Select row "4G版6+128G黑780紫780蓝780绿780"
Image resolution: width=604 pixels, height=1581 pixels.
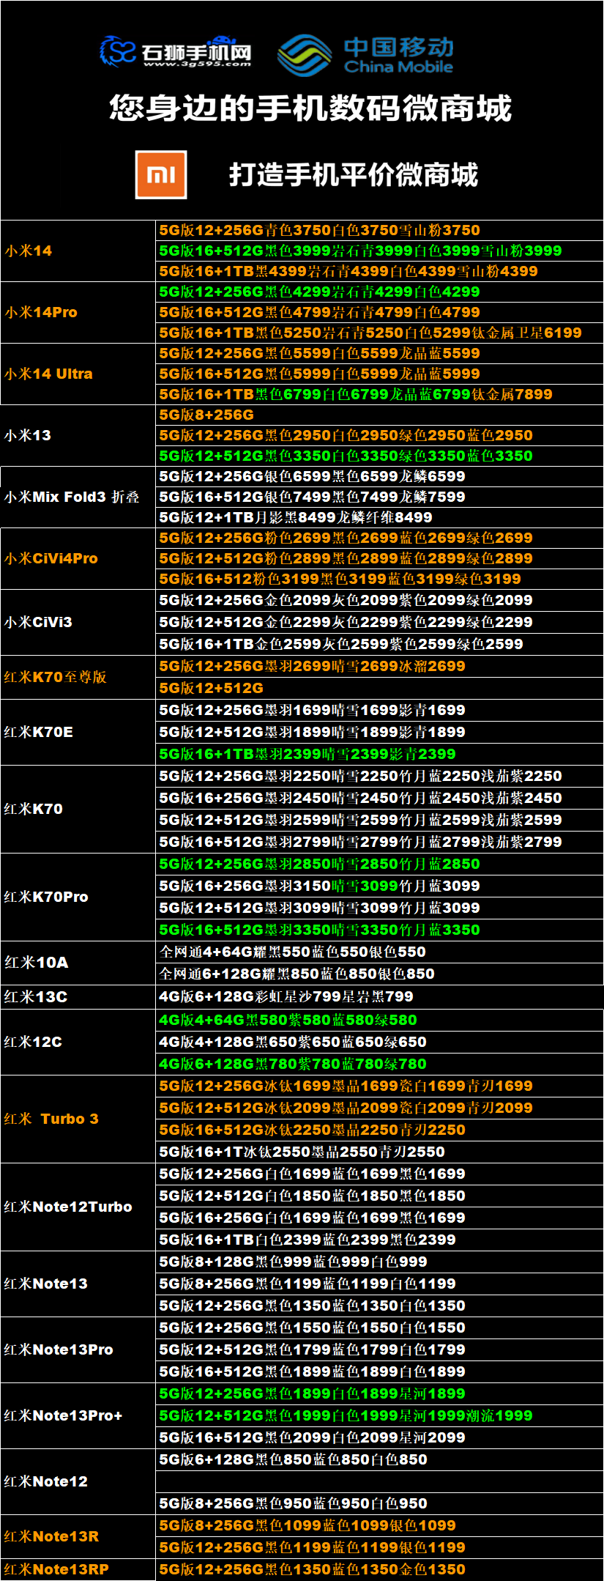click(380, 1064)
